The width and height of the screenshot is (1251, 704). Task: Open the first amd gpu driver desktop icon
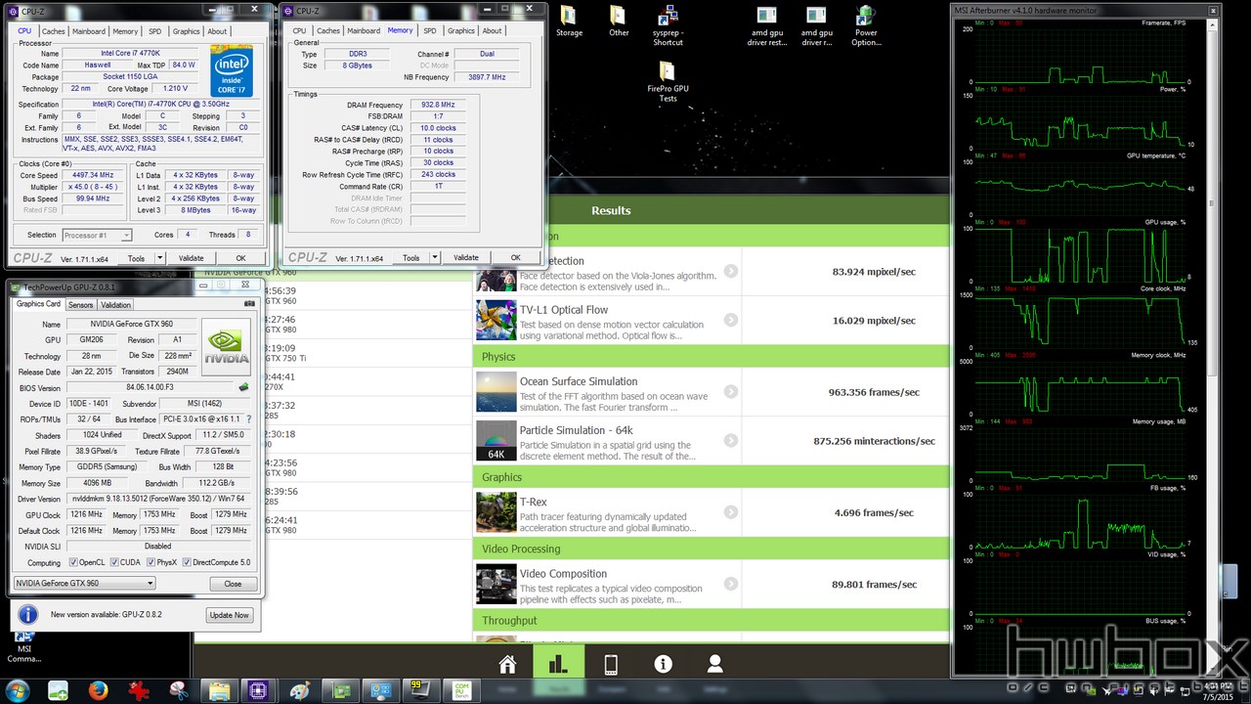767,26
